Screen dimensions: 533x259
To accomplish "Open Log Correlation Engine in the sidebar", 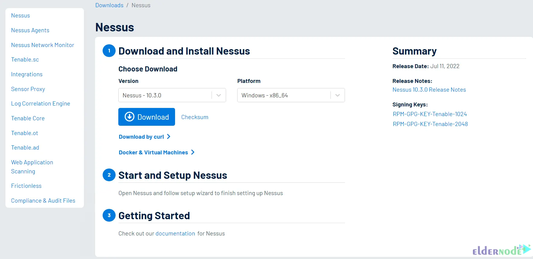I will pyautogui.click(x=41, y=103).
